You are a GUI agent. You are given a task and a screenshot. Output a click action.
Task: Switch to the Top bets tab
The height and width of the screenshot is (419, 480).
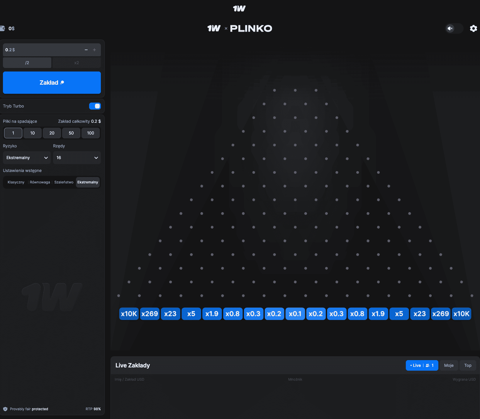coord(468,365)
